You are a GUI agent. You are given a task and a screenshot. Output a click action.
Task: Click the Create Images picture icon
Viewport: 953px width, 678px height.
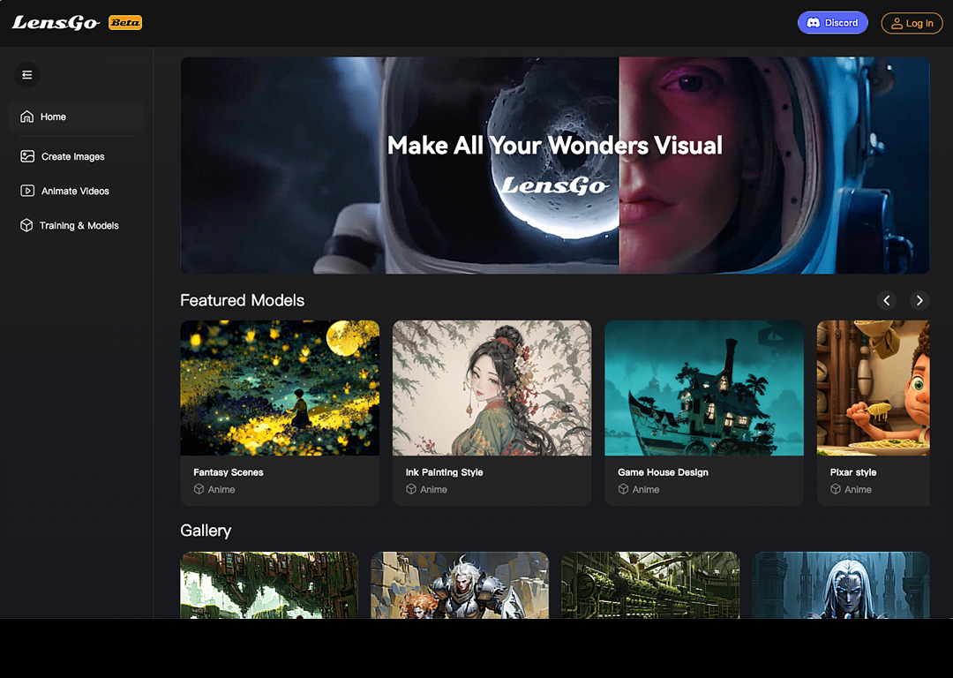pos(27,156)
